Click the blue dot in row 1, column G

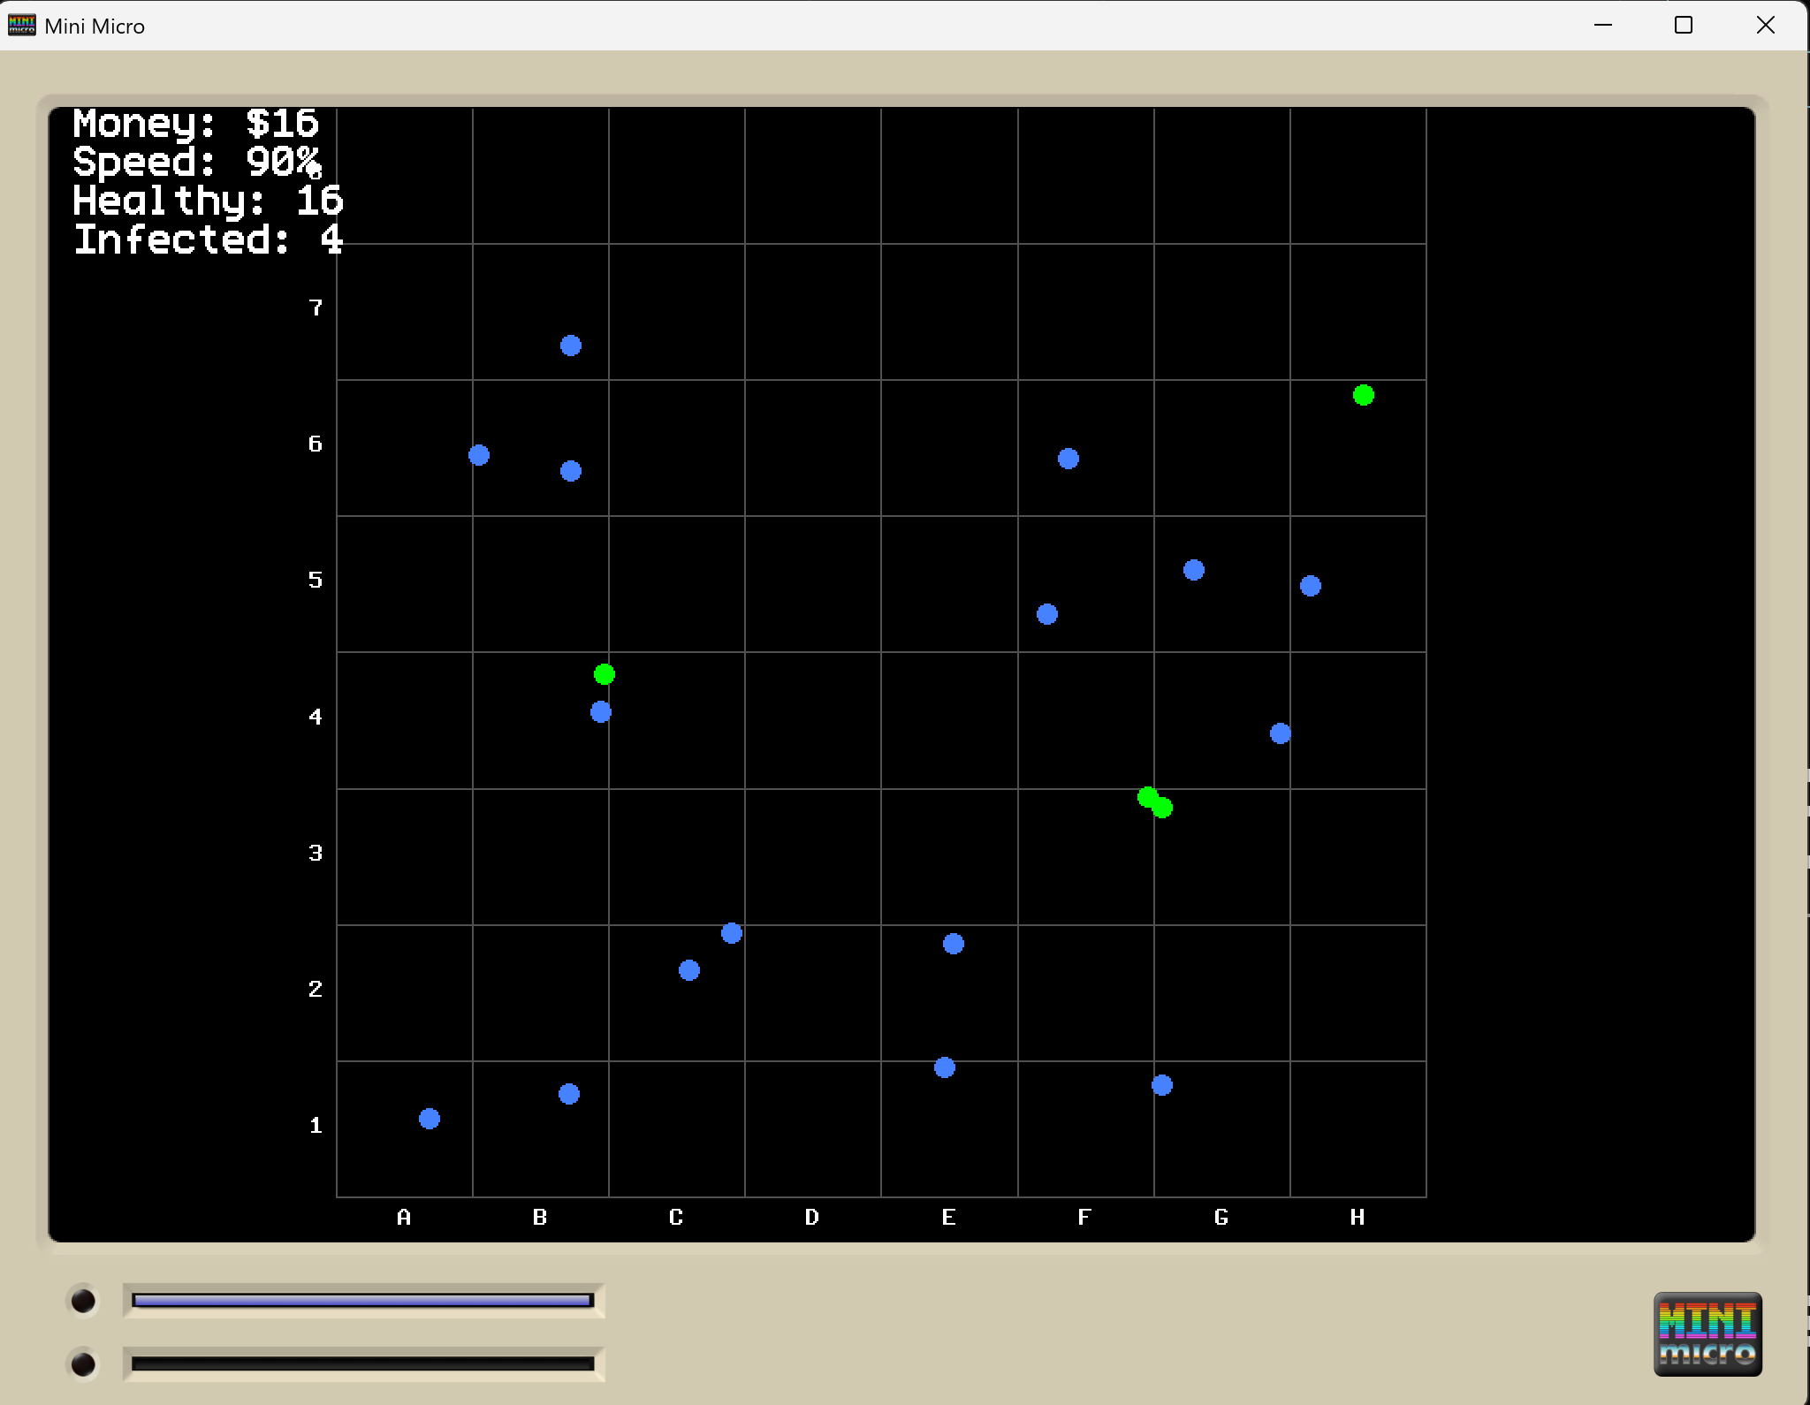[1162, 1085]
